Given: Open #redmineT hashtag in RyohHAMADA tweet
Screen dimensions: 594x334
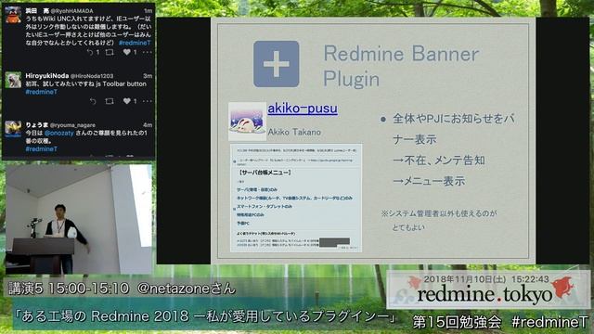Looking at the screenshot, I should pos(135,43).
